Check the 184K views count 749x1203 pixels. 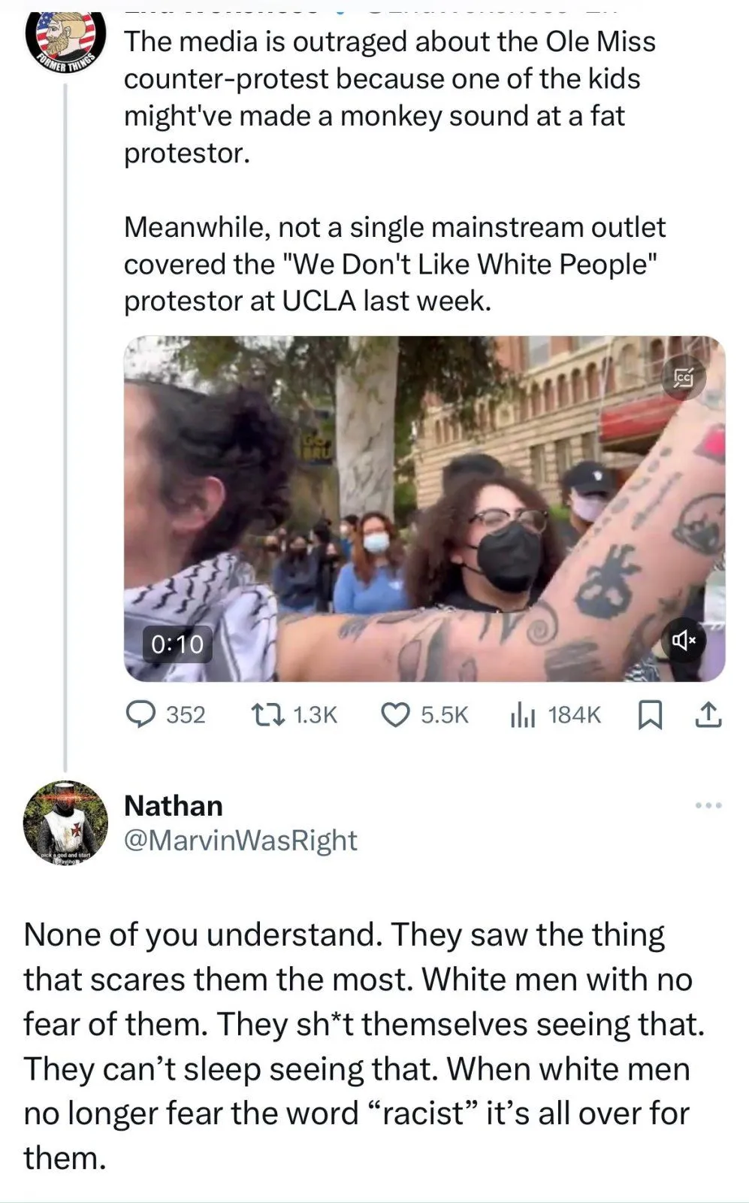(575, 715)
